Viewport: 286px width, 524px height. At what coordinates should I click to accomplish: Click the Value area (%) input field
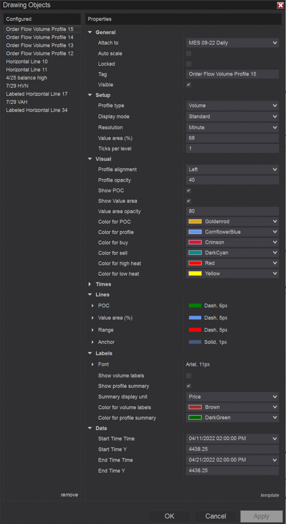click(x=232, y=138)
